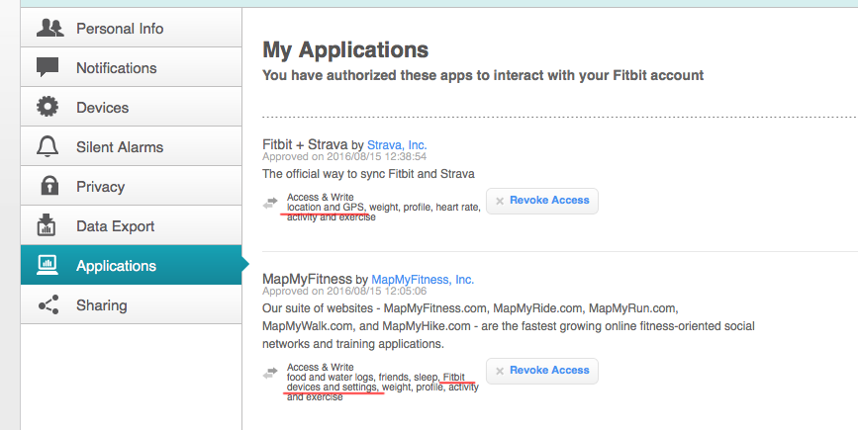Click the Personal Info people icon
858x430 pixels.
(x=49, y=28)
